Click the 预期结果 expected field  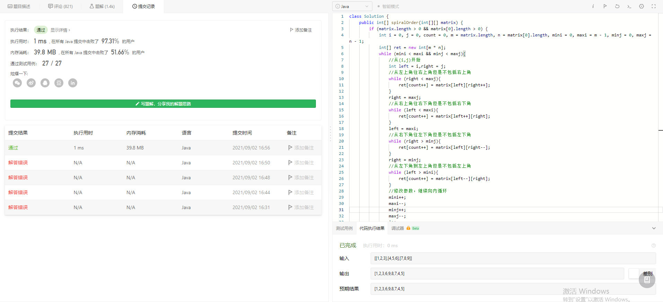pyautogui.click(x=513, y=289)
